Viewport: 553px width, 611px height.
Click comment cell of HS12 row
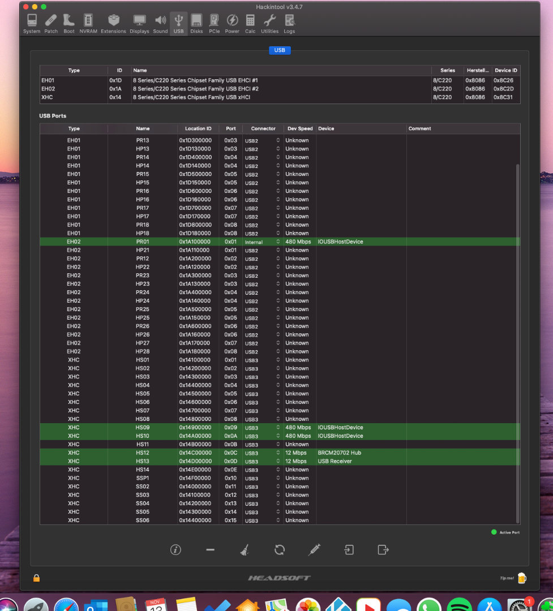coord(463,453)
